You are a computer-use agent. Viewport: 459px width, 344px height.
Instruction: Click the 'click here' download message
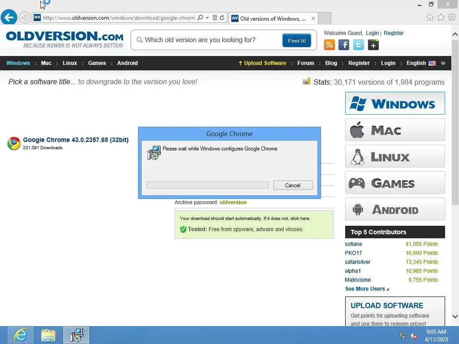pos(300,219)
